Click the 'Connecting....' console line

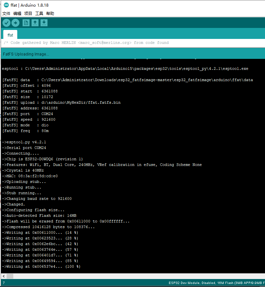tap(21, 154)
